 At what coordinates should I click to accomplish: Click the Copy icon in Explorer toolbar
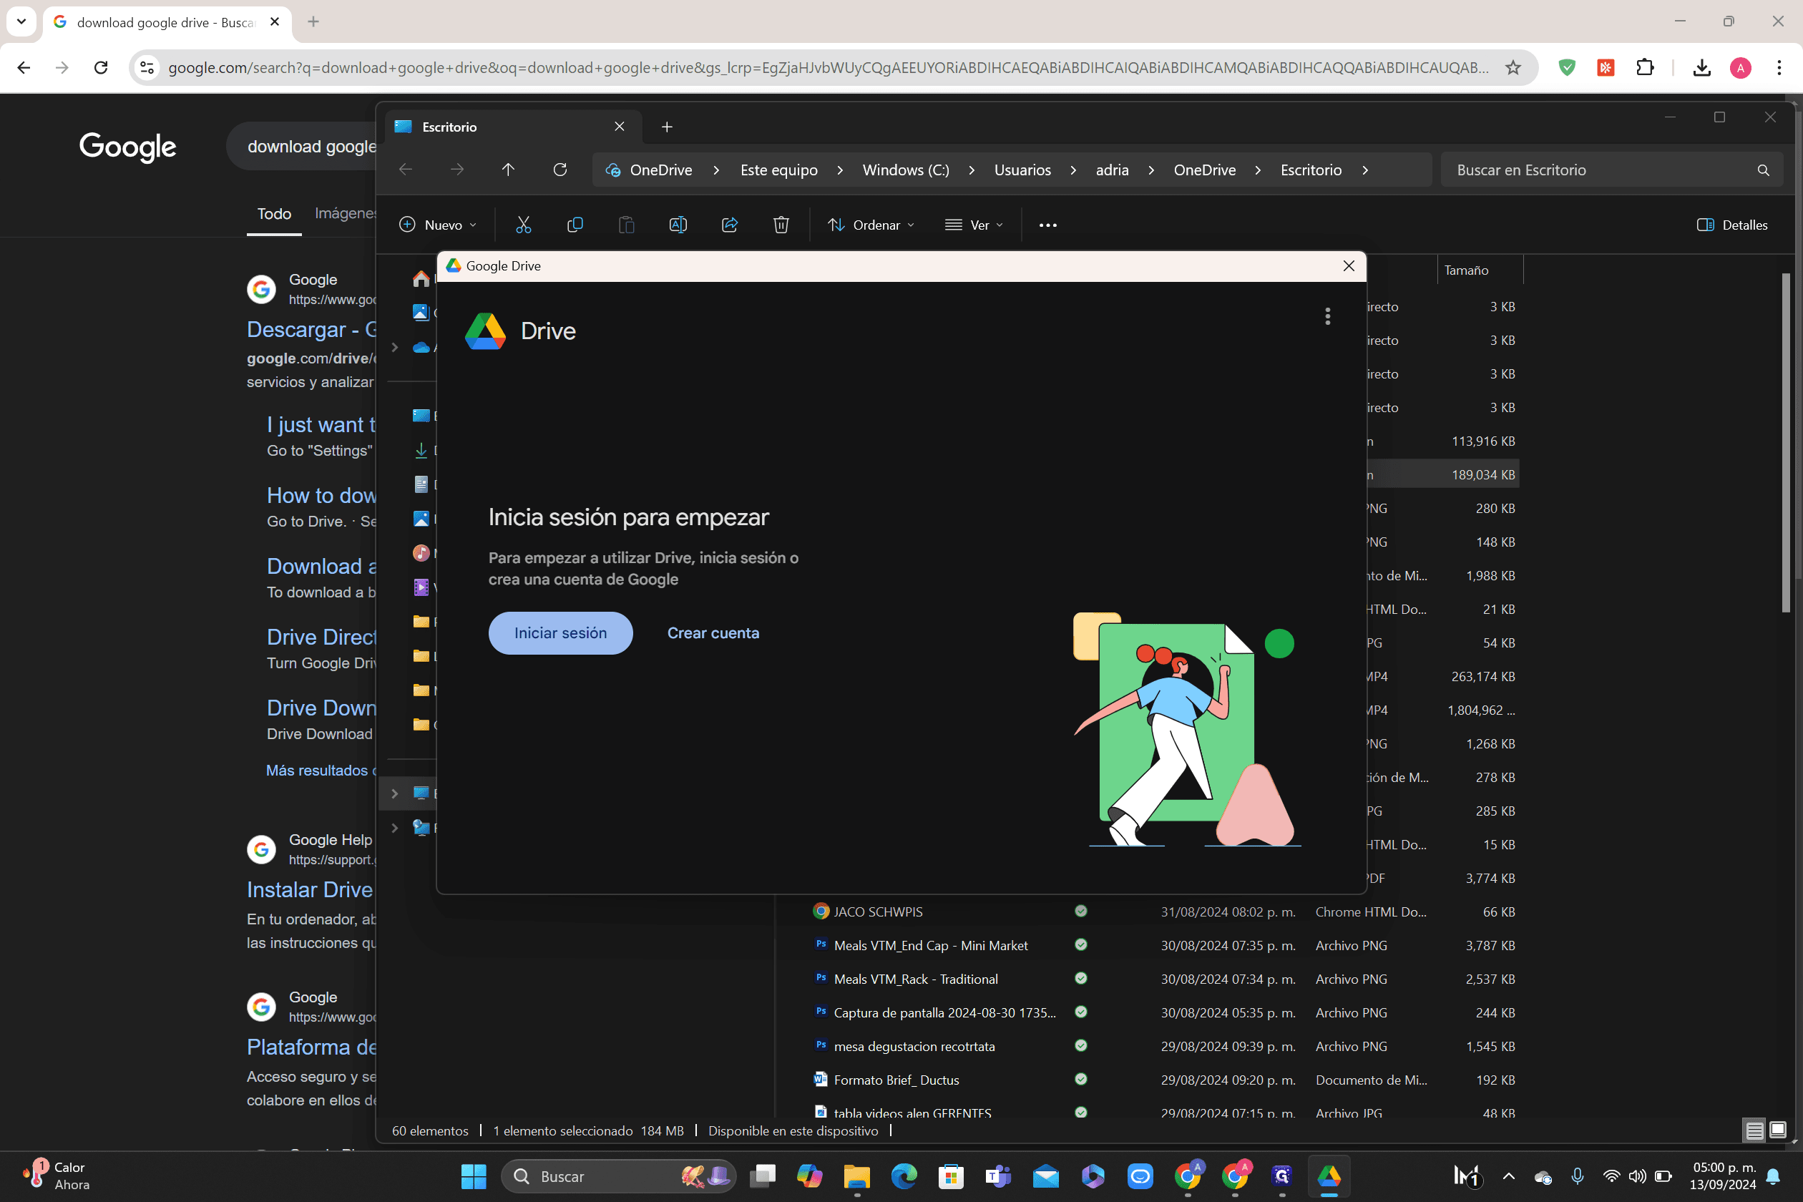point(575,225)
